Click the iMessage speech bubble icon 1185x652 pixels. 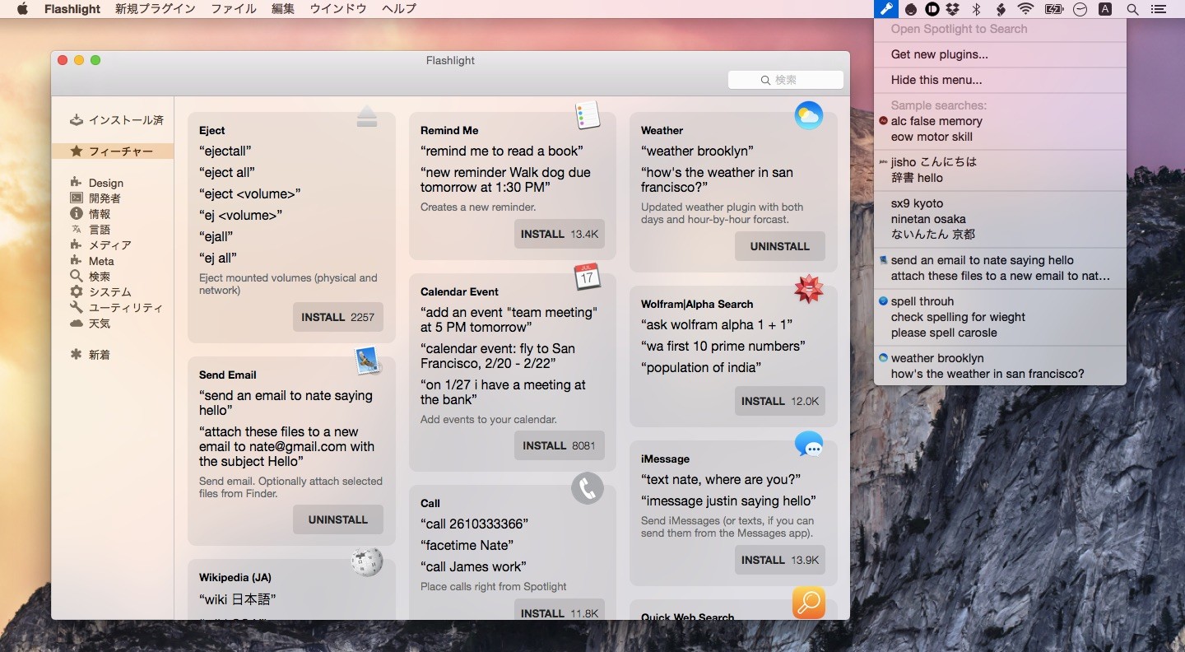(x=809, y=445)
